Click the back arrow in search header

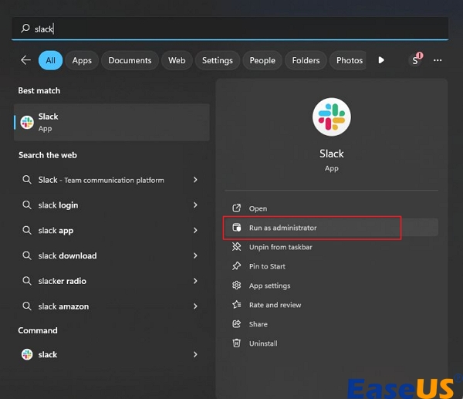(25, 60)
